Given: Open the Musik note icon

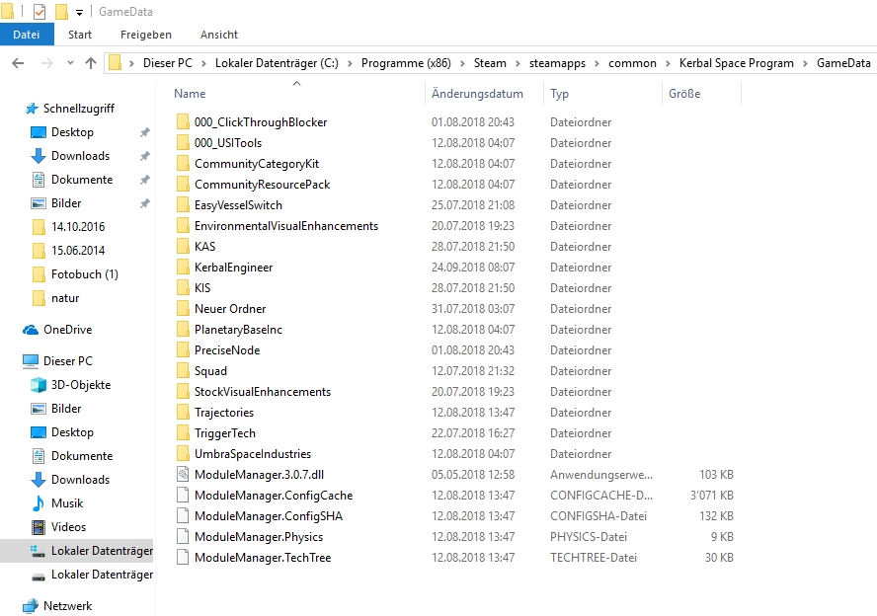Looking at the screenshot, I should coord(39,503).
